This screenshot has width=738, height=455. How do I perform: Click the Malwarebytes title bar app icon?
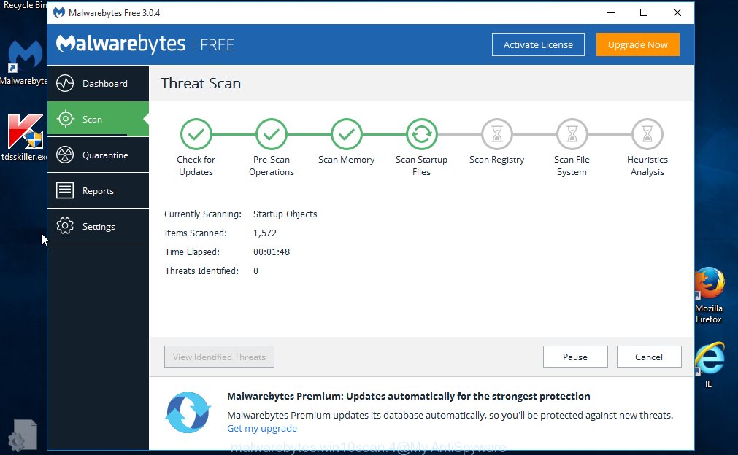tap(59, 12)
